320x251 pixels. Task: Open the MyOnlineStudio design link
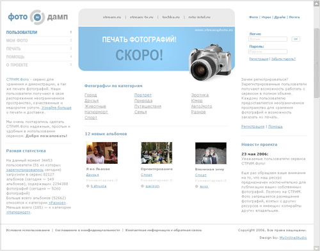click(x=293, y=238)
